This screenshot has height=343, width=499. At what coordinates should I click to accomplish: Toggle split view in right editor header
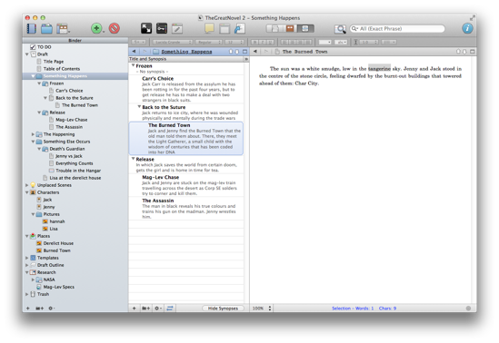click(473, 51)
